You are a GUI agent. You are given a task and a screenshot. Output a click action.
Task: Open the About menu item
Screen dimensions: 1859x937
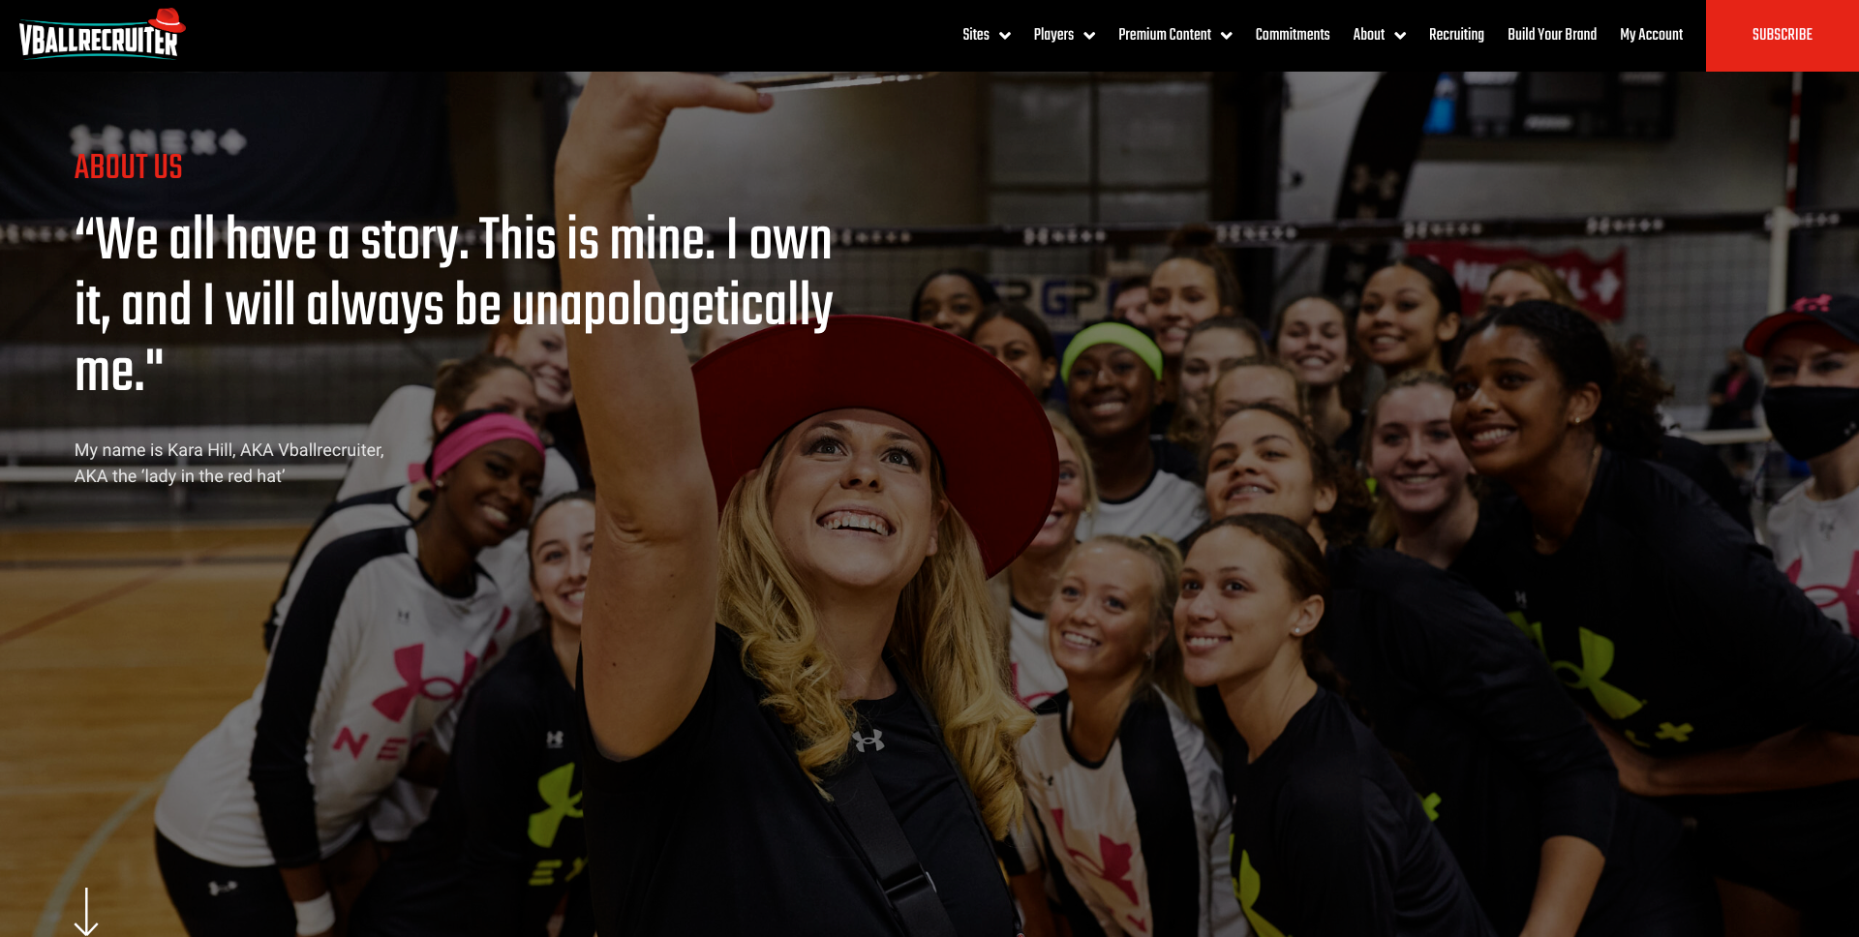coord(1369,35)
